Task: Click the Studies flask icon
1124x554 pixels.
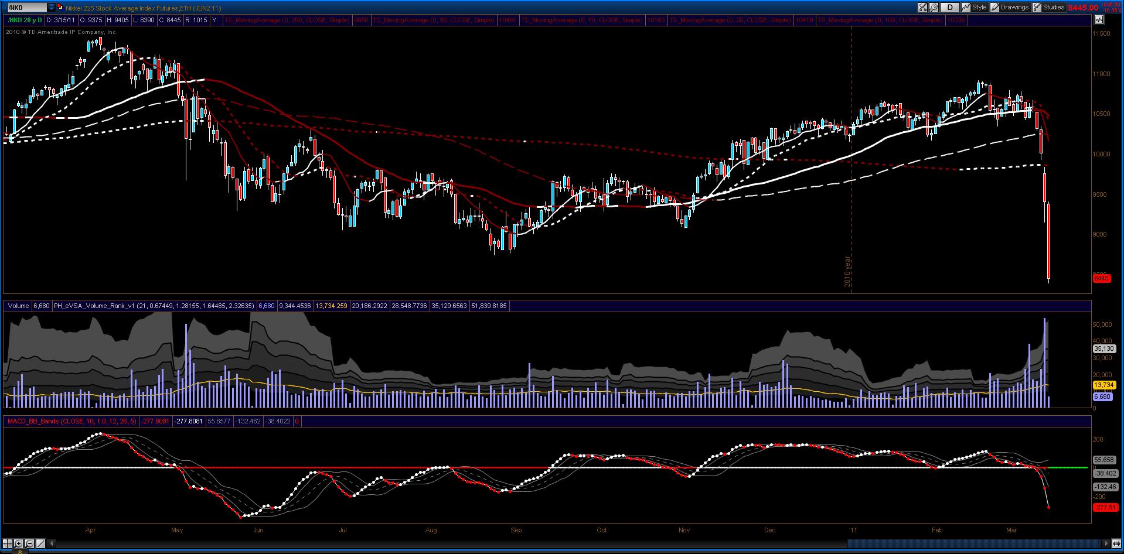Action: click(1036, 8)
